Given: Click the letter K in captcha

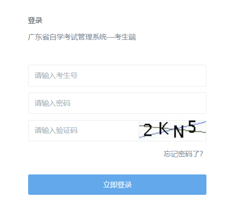Looking at the screenshot, I should (x=163, y=128).
